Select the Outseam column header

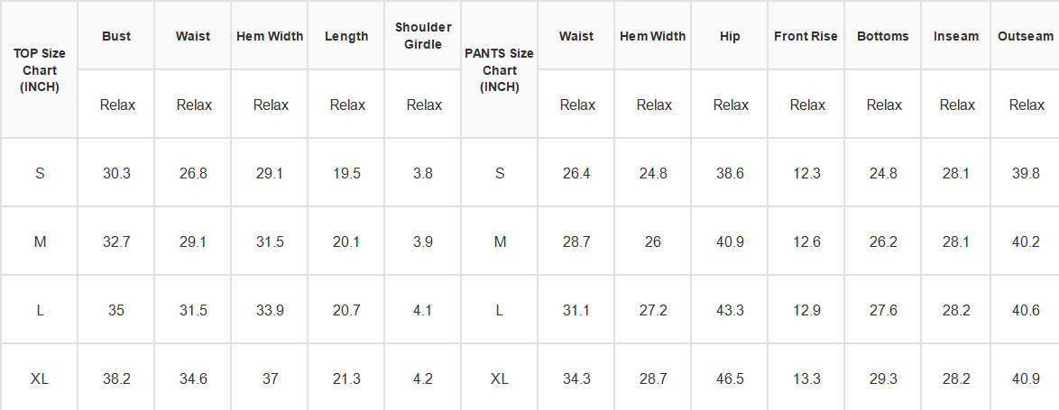tap(1025, 36)
